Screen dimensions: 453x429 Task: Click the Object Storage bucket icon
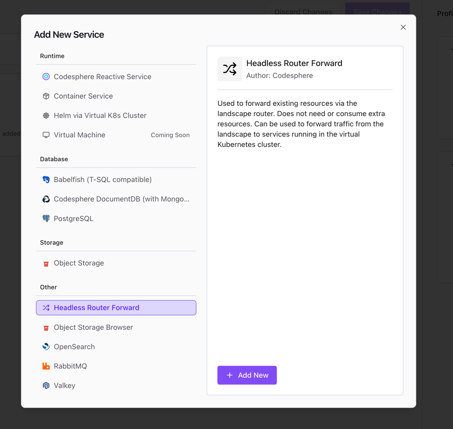coord(46,263)
